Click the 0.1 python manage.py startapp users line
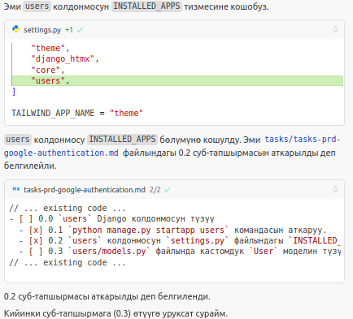 [x=172, y=230]
